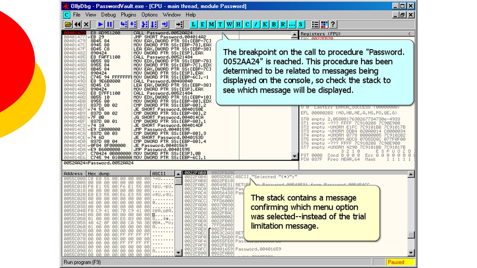Image resolution: width=477 pixels, height=268 pixels.
Task: Click the Step into toolbar icon
Action: (124, 25)
